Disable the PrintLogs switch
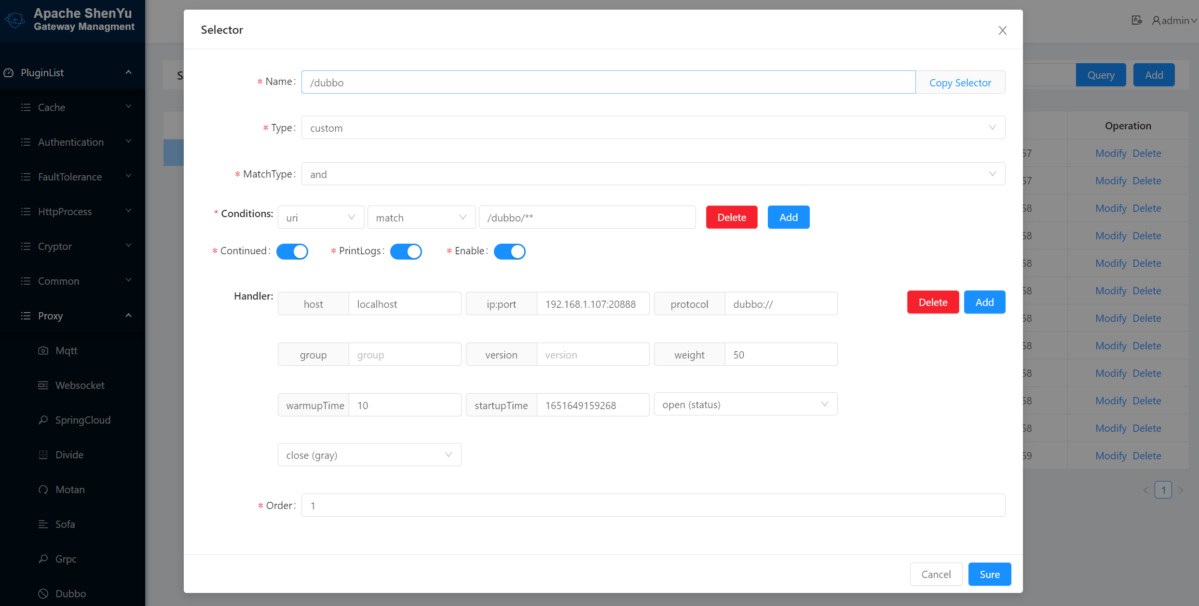 coord(406,251)
